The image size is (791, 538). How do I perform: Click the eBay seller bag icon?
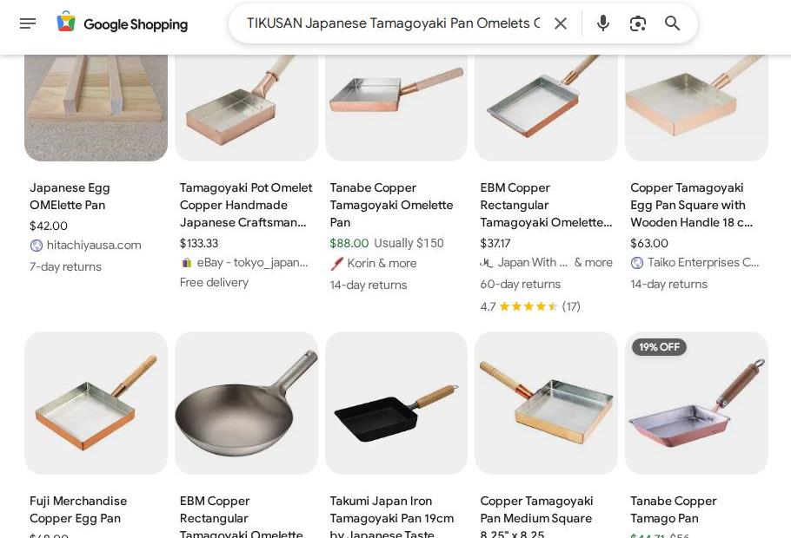coord(186,262)
